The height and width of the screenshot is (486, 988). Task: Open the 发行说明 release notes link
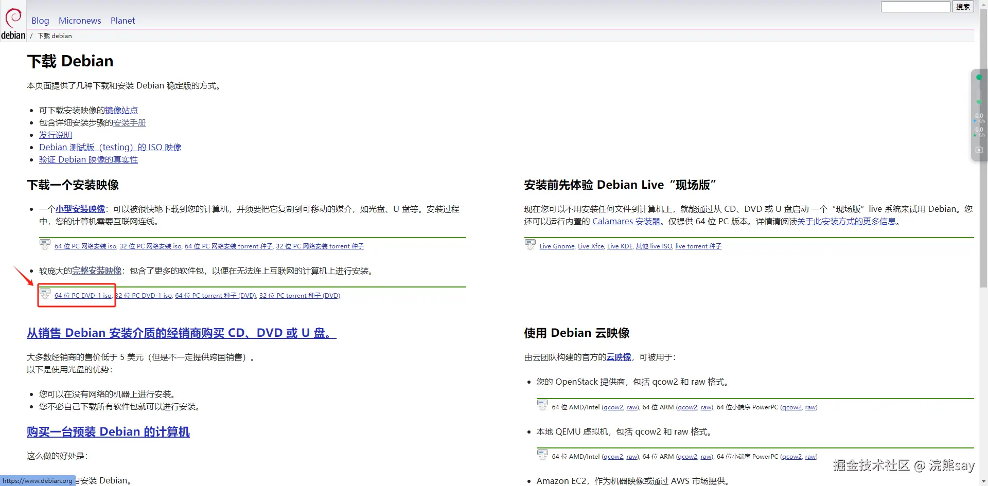click(56, 135)
